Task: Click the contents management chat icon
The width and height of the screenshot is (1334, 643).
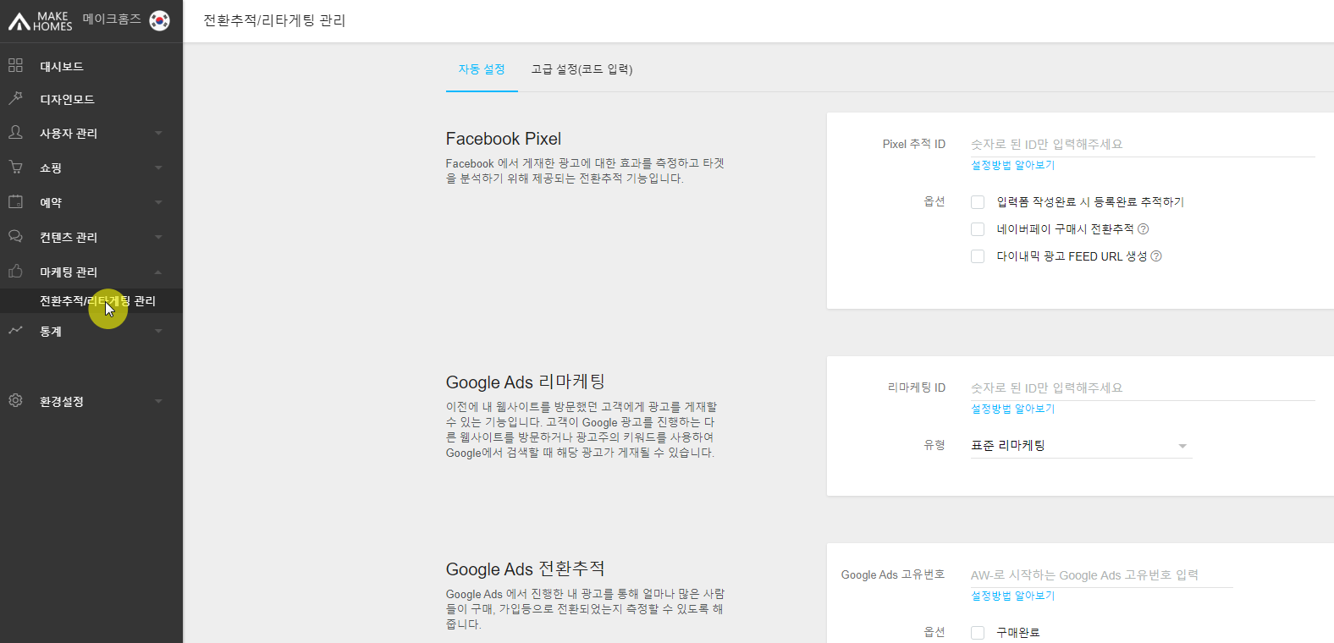Action: (15, 237)
